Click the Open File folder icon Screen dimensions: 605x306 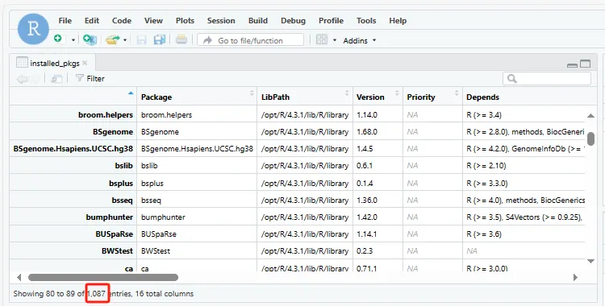[x=113, y=39]
